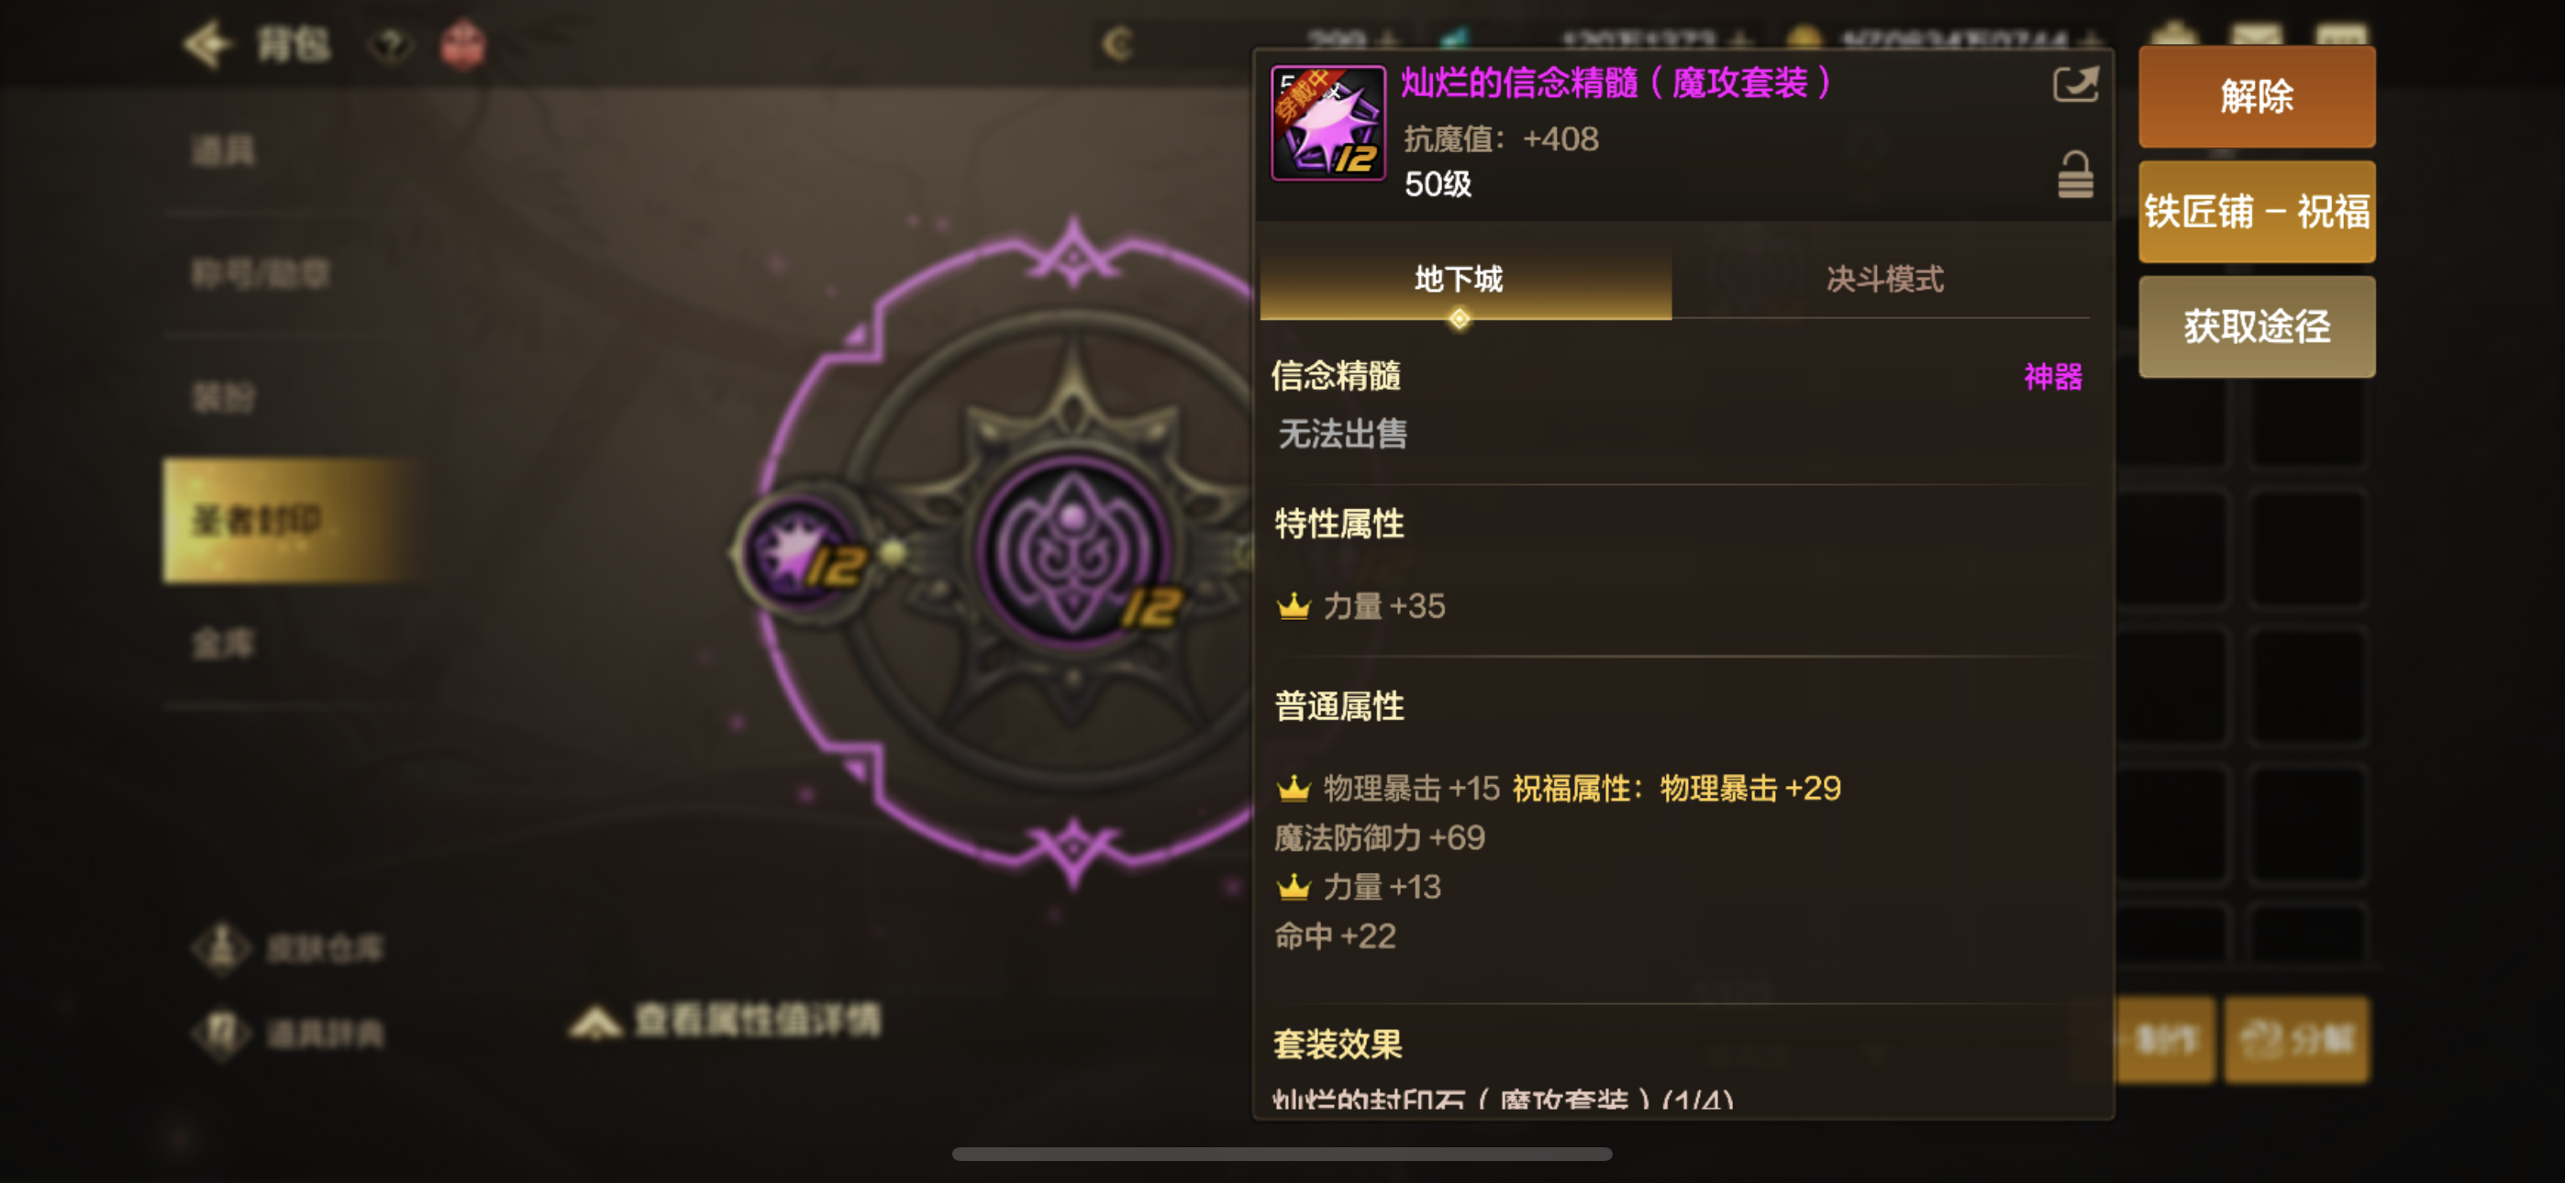Click the 获取途径 button
Viewport: 2565px width, 1183px height.
2257,326
